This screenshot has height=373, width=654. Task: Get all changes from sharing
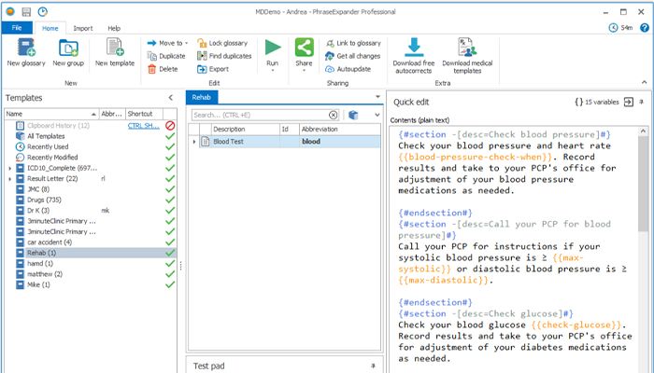pyautogui.click(x=353, y=56)
